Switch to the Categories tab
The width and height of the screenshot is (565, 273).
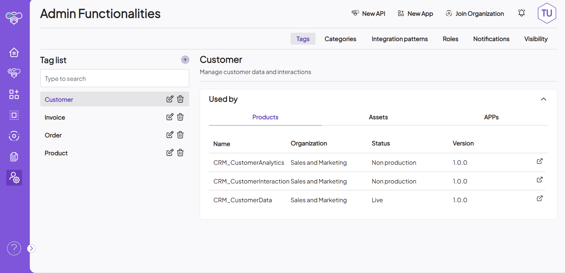click(340, 39)
